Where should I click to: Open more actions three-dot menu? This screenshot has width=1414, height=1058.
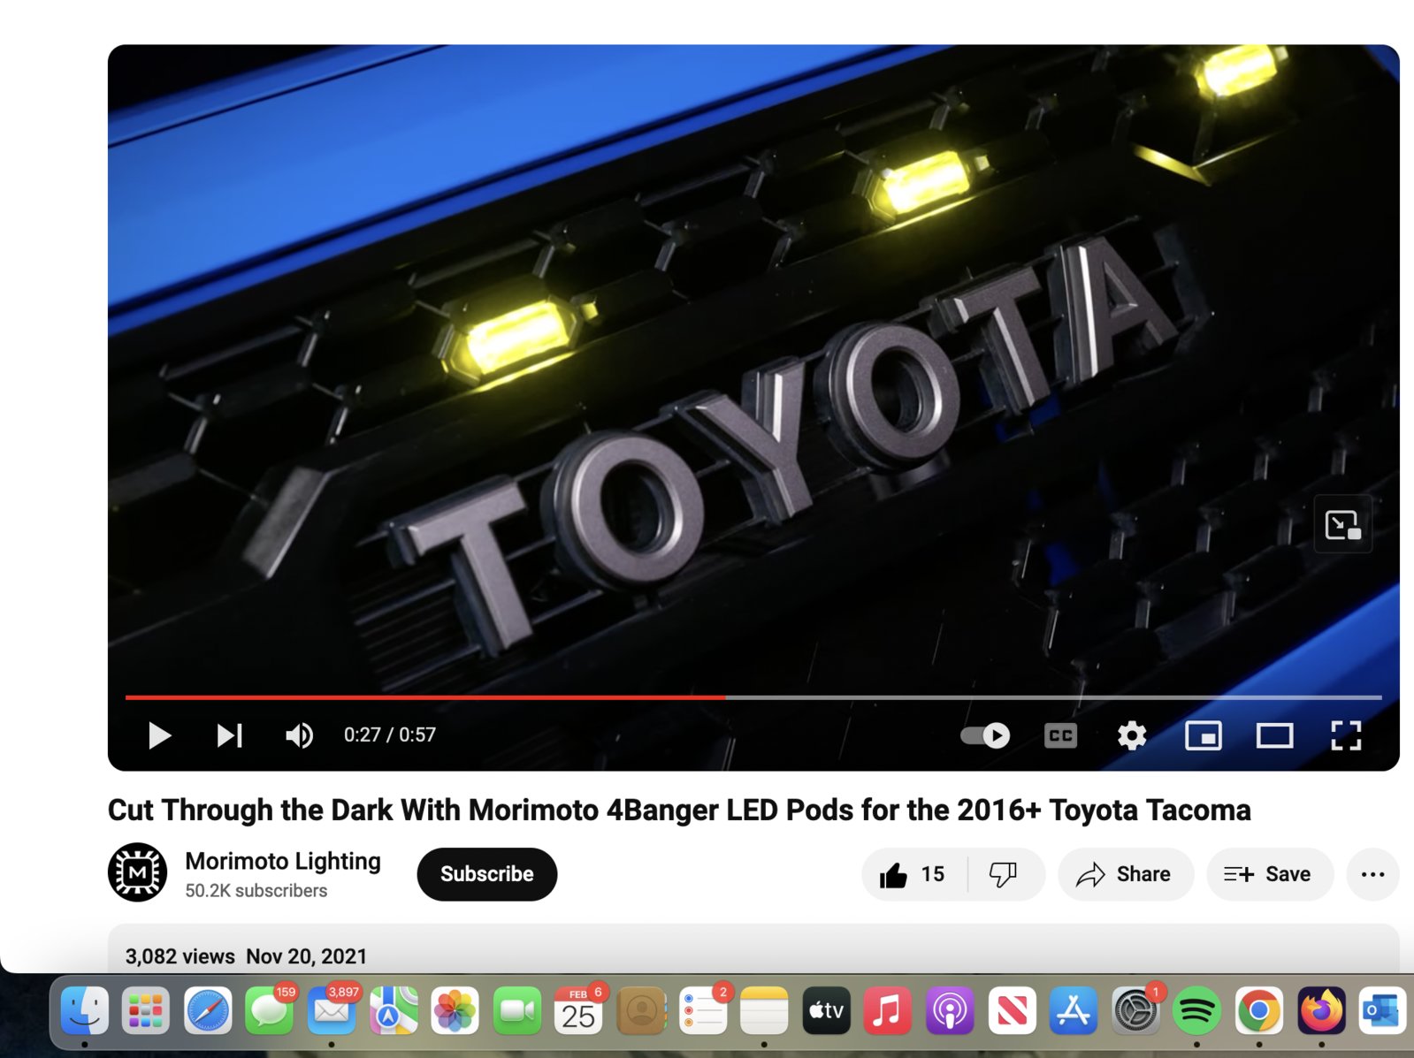(1372, 874)
